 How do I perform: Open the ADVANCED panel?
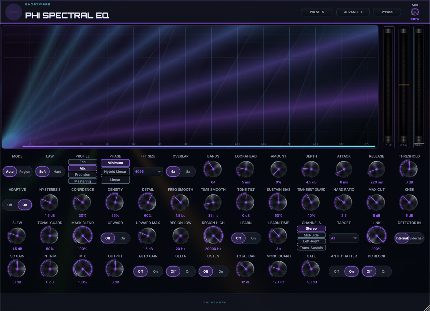click(353, 12)
